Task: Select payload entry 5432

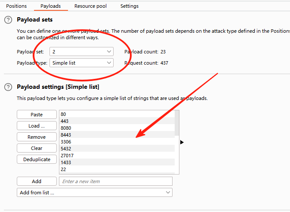Action: coord(117,149)
